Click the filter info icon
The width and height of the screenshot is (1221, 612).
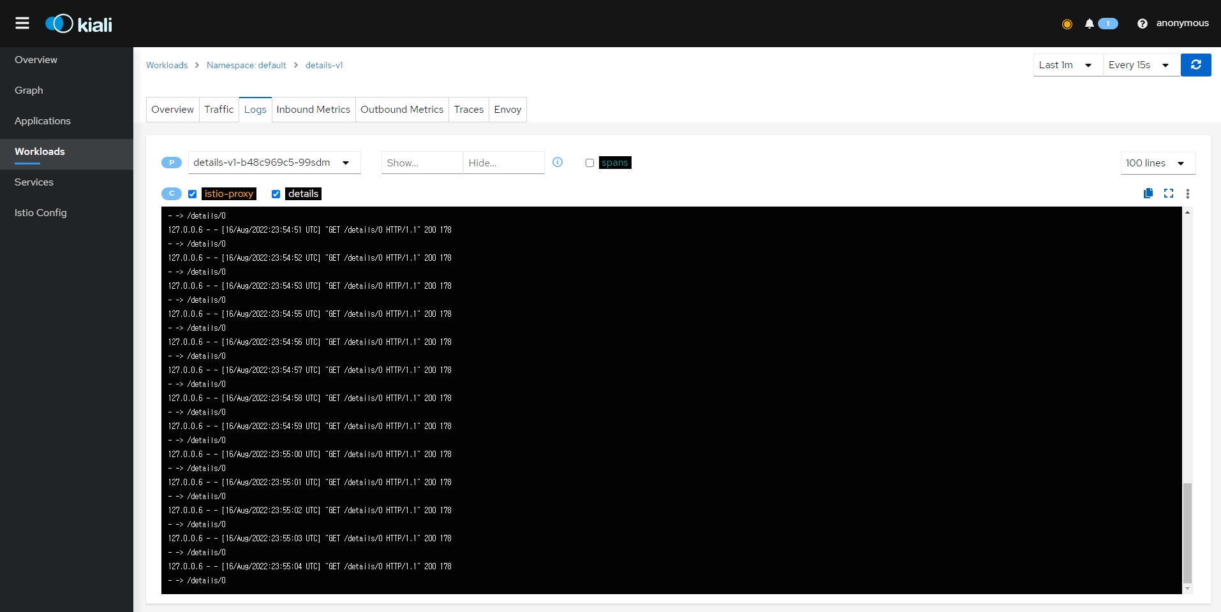(x=558, y=163)
